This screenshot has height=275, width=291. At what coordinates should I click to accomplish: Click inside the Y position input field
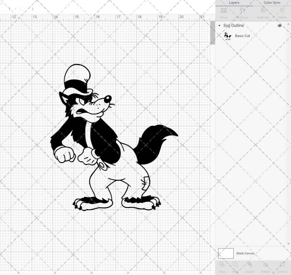coord(25,9)
